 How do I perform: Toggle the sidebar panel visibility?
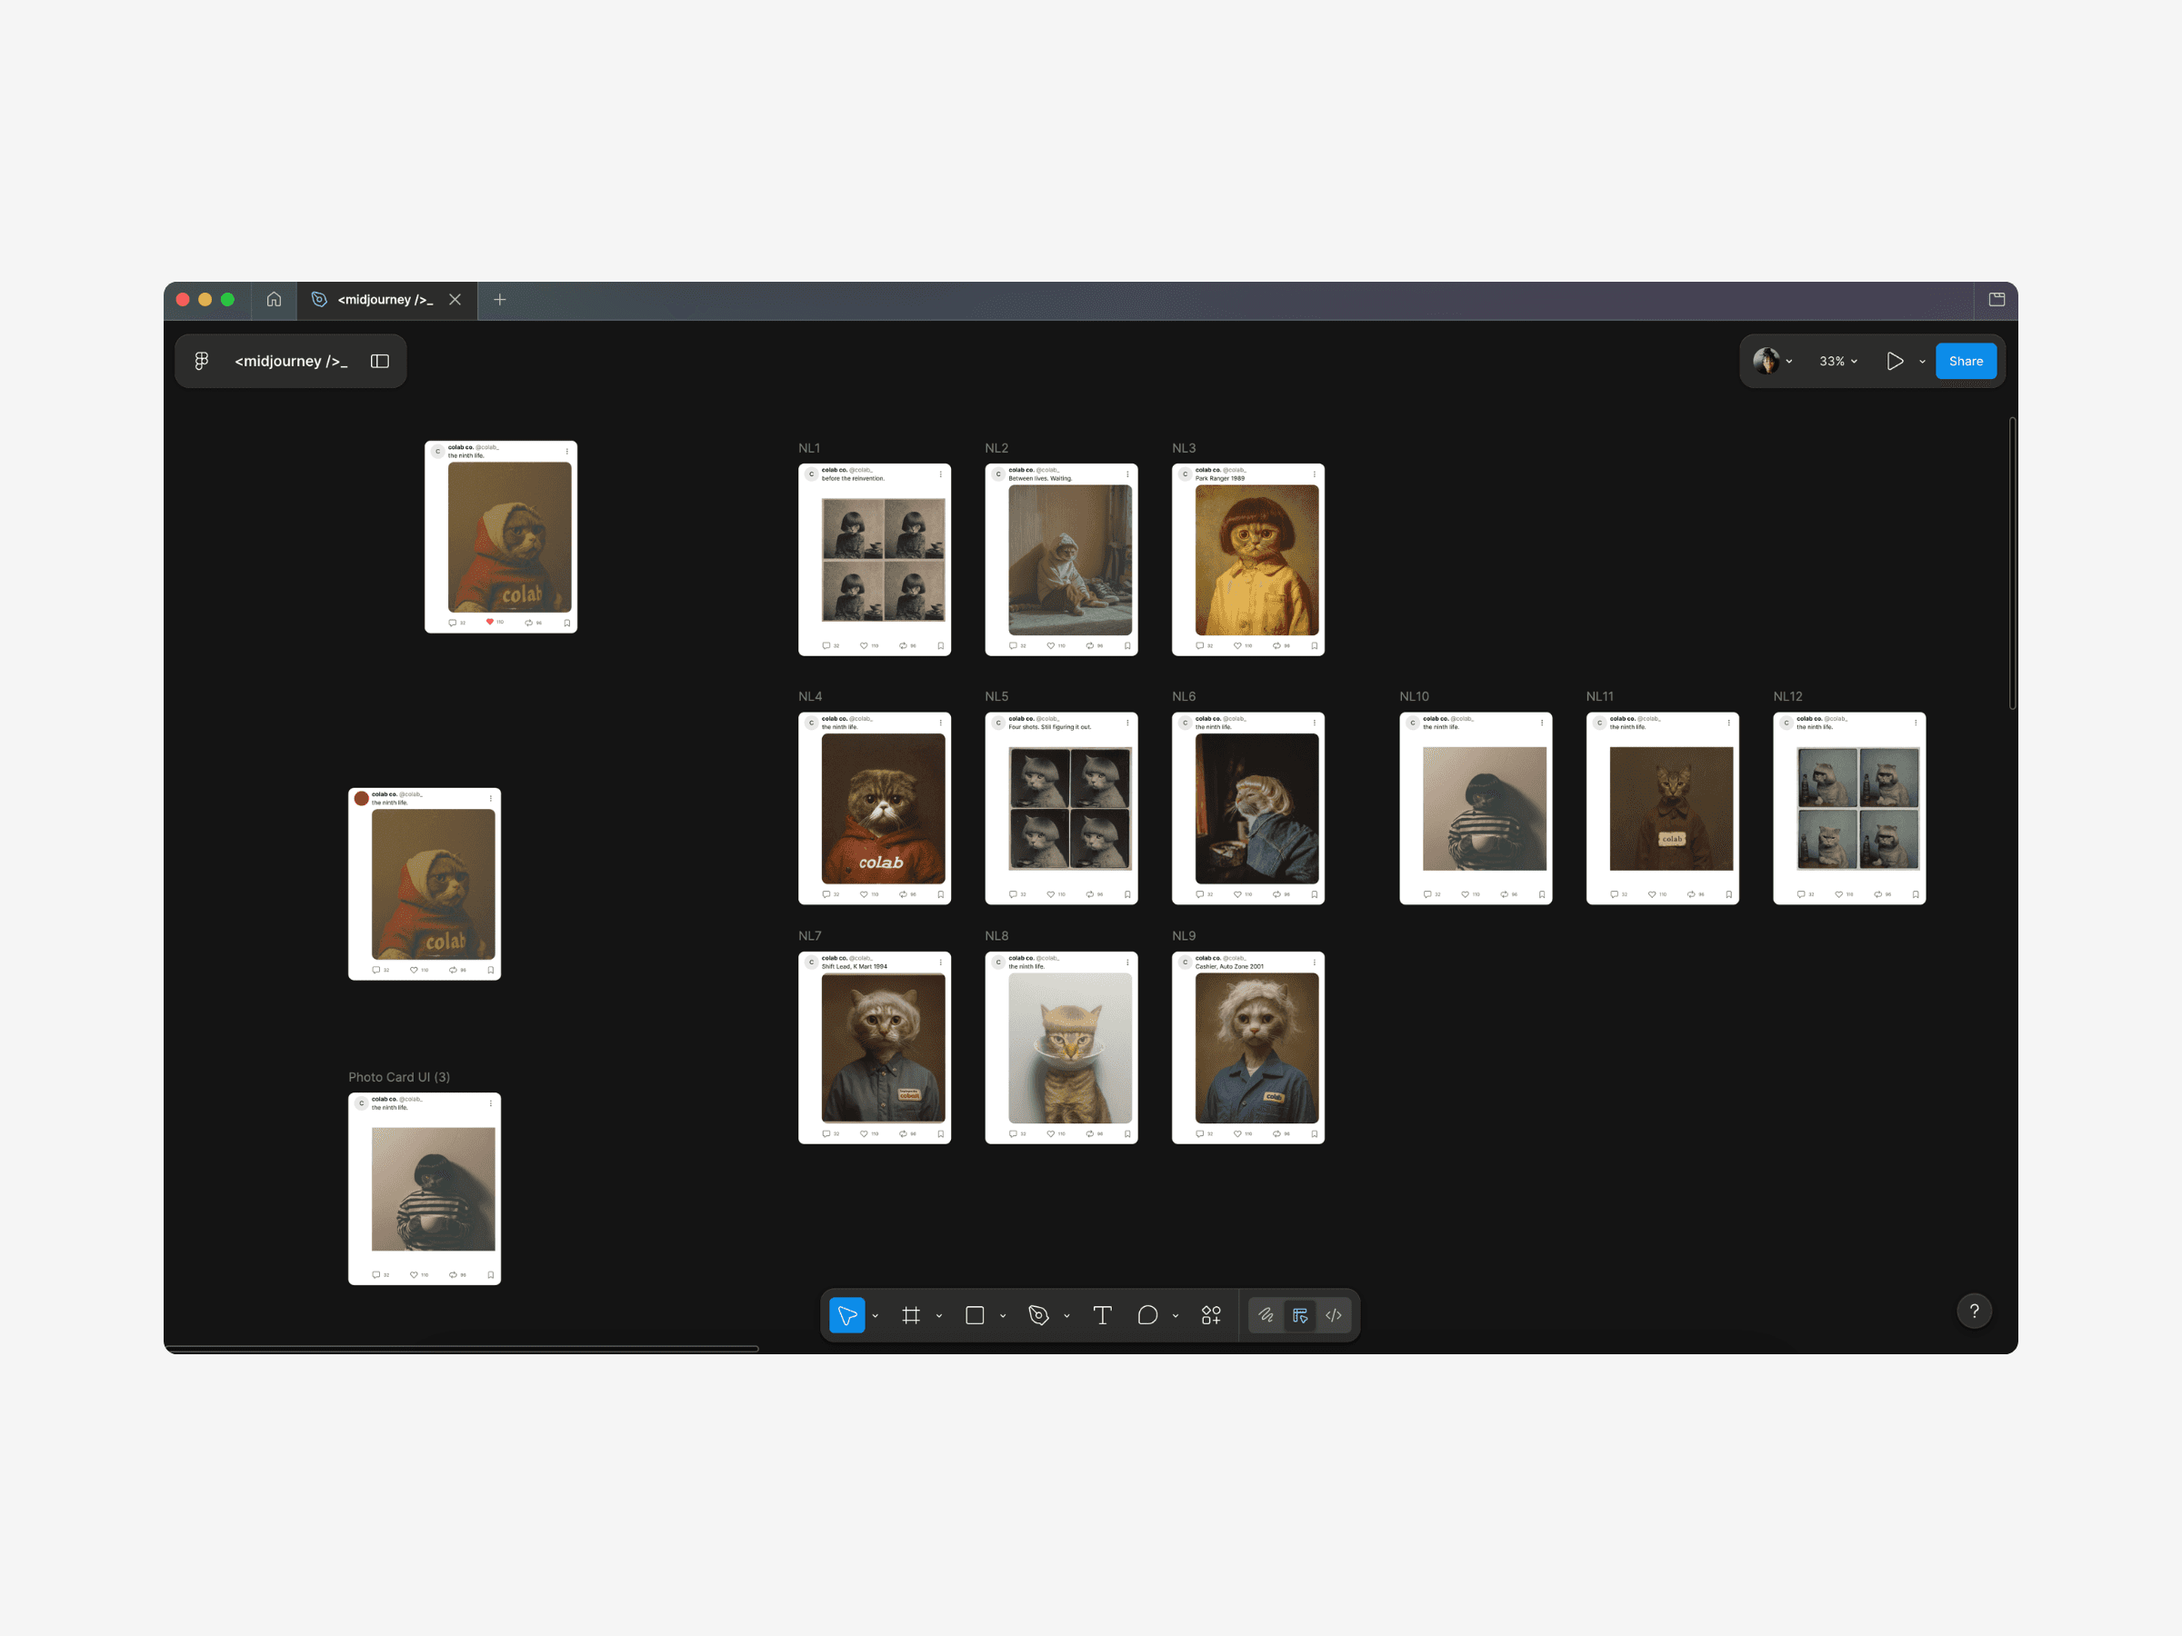point(380,361)
